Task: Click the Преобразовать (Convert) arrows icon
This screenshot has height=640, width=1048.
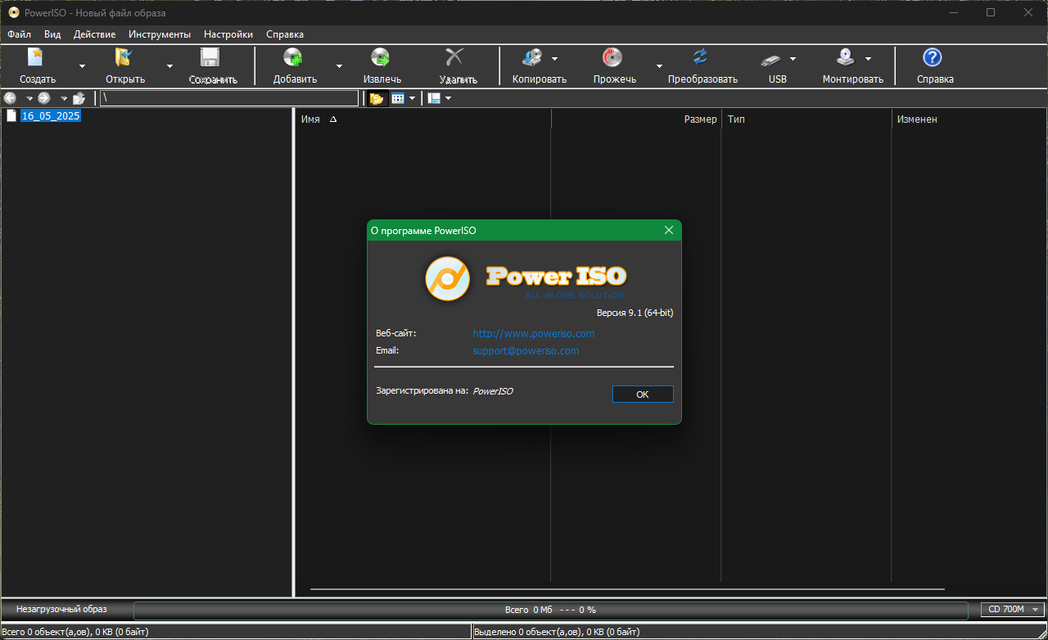Action: [700, 57]
